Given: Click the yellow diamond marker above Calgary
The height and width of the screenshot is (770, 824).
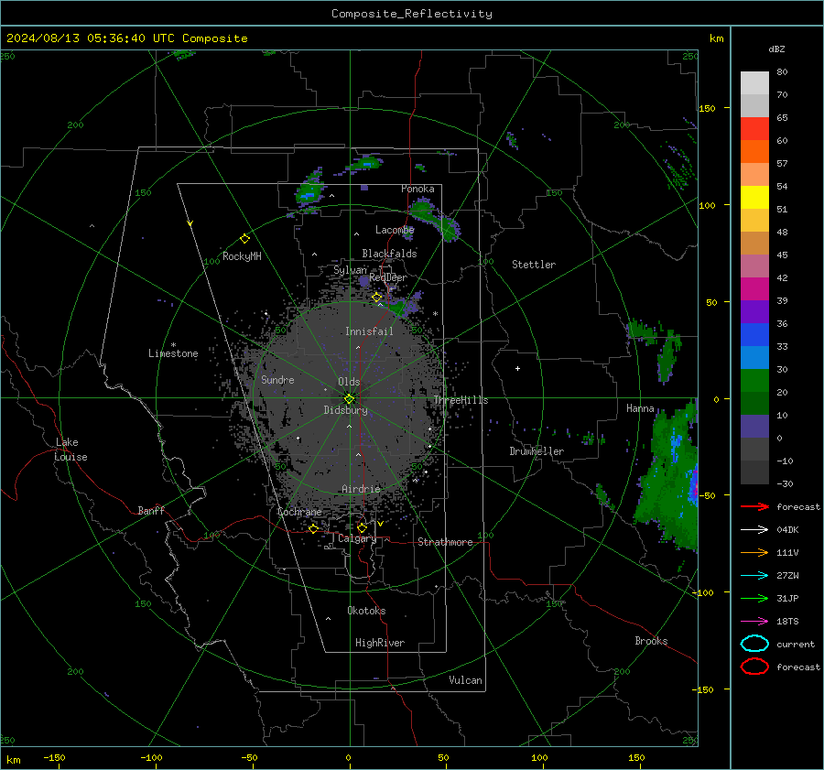Looking at the screenshot, I should [x=362, y=527].
